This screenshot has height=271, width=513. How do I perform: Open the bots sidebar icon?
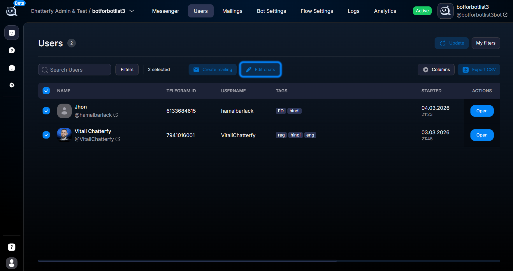tap(12, 33)
